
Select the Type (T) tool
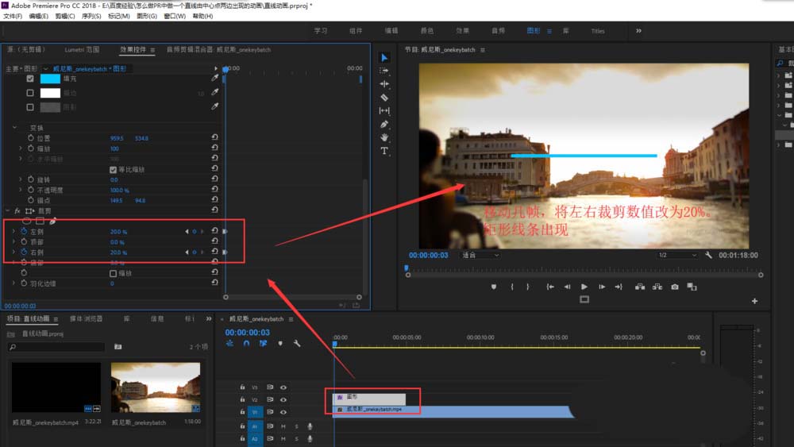(384, 151)
